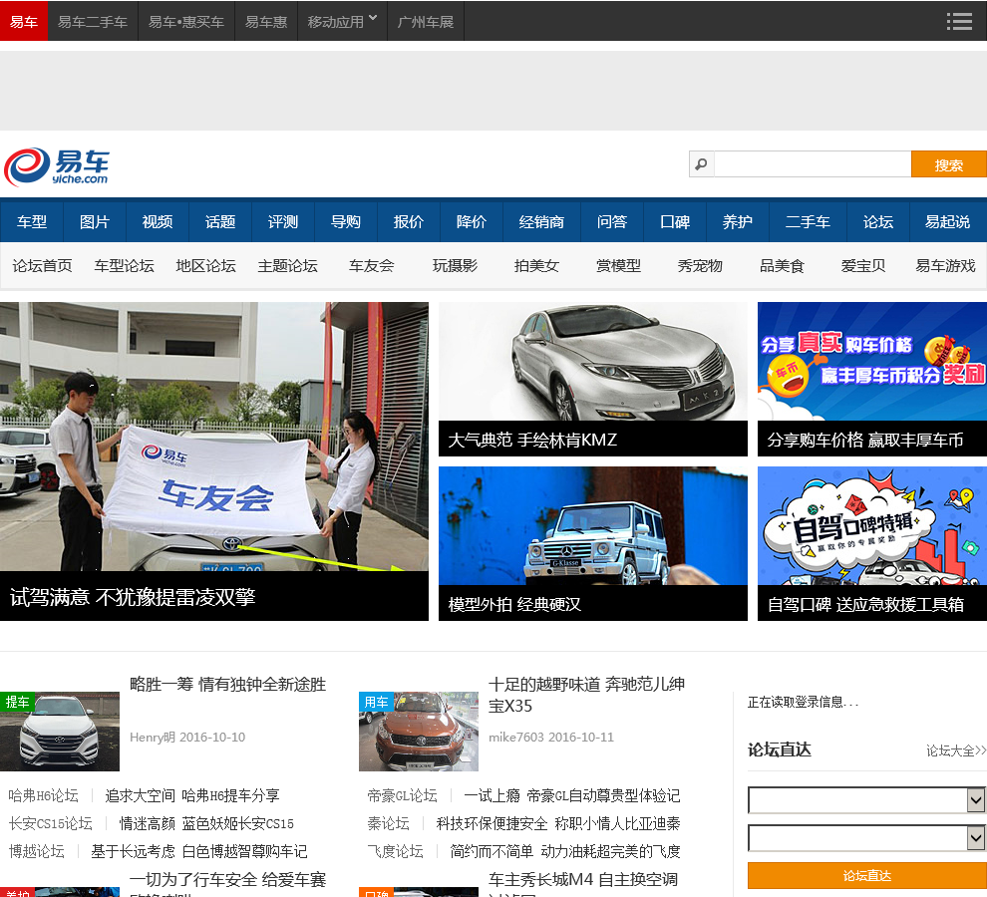
Task: Open 长安CS15论坛 link
Action: 51,823
